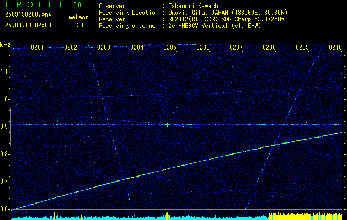Click the 0206 time marker
The width and height of the screenshot is (347, 220).
pos(203,47)
